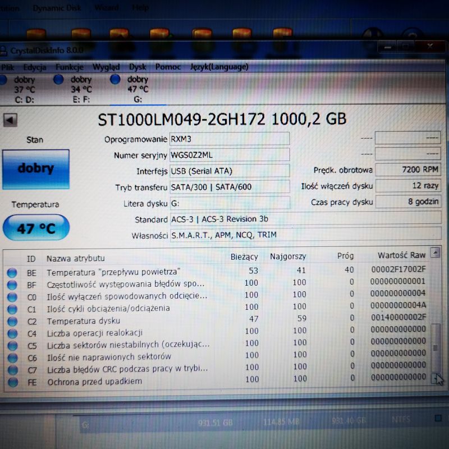Click scroll-down arrow of attribute list
Screen dimensions: 449x449
tap(436, 378)
